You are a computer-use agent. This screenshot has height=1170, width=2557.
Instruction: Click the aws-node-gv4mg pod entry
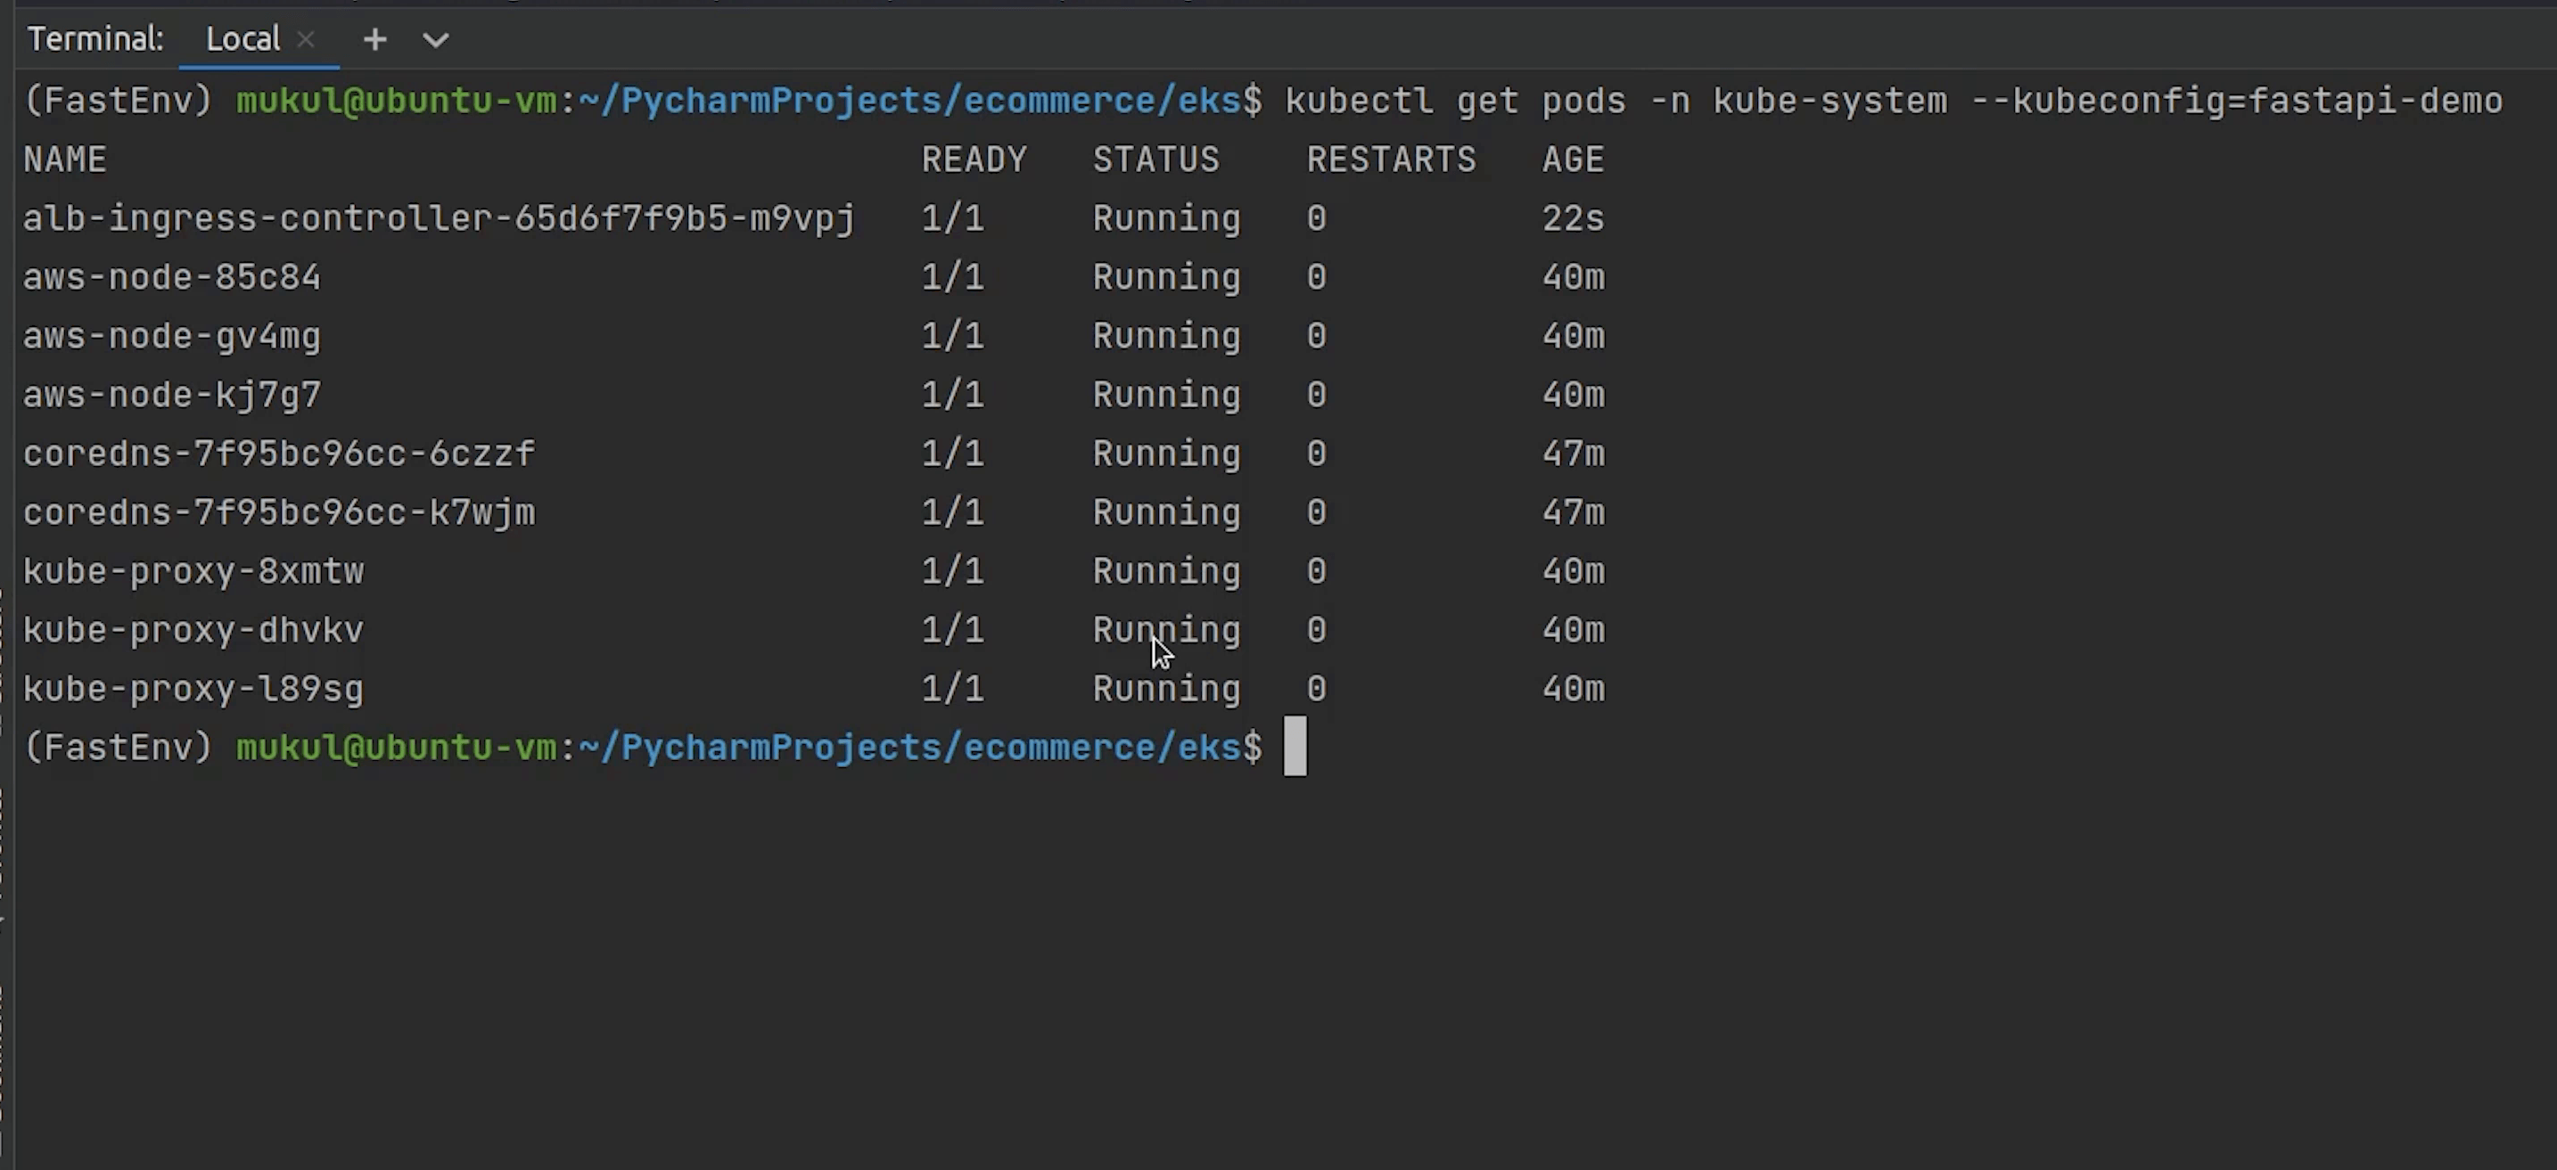click(x=172, y=337)
